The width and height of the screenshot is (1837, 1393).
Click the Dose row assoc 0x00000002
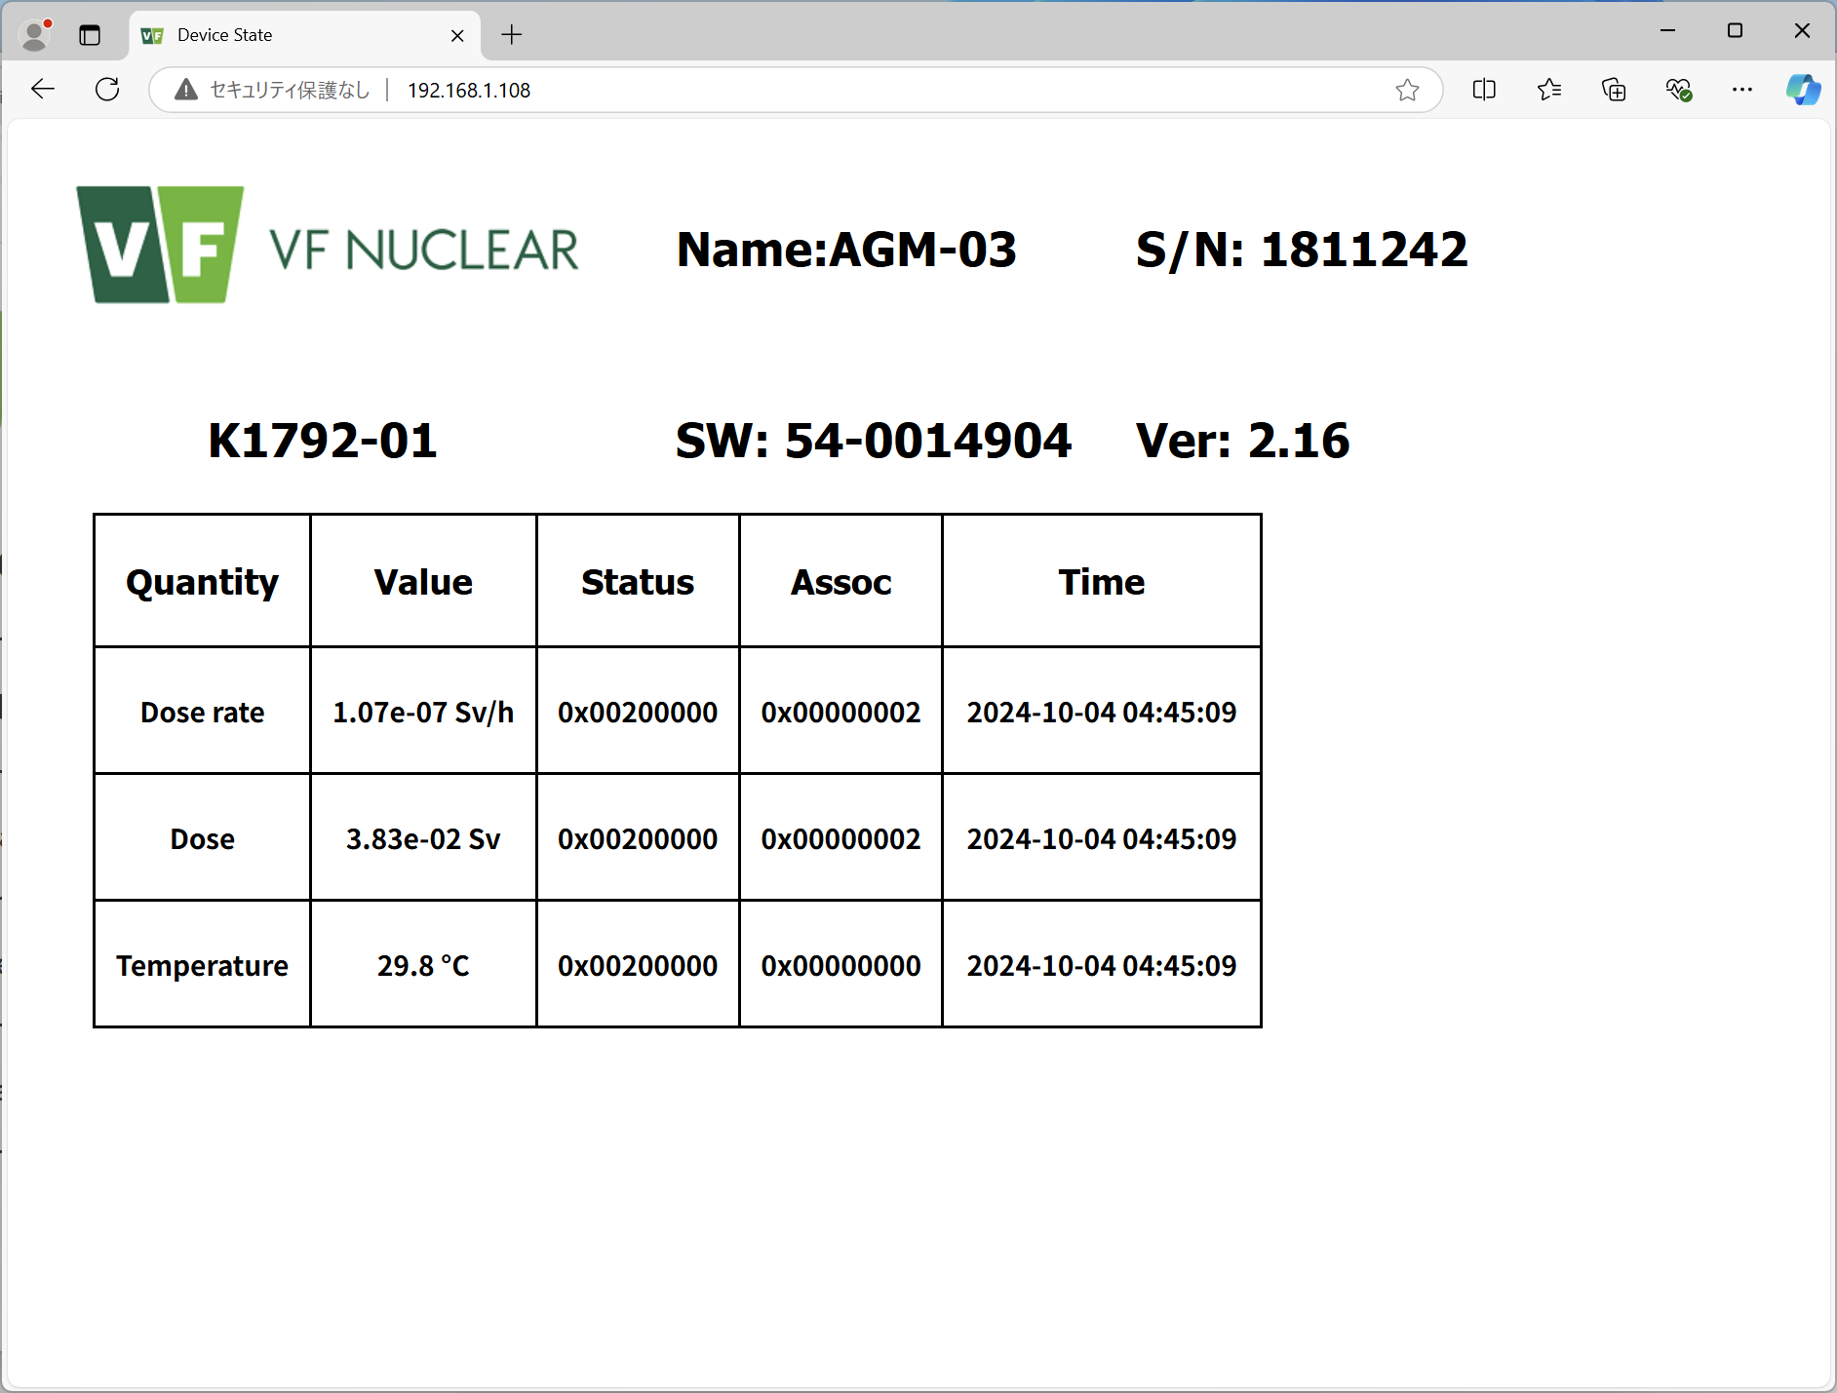tap(840, 839)
